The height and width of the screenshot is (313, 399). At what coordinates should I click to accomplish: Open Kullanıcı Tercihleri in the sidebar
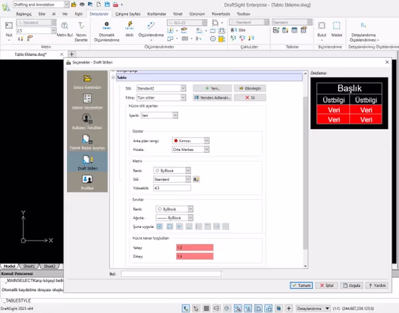coord(87,122)
